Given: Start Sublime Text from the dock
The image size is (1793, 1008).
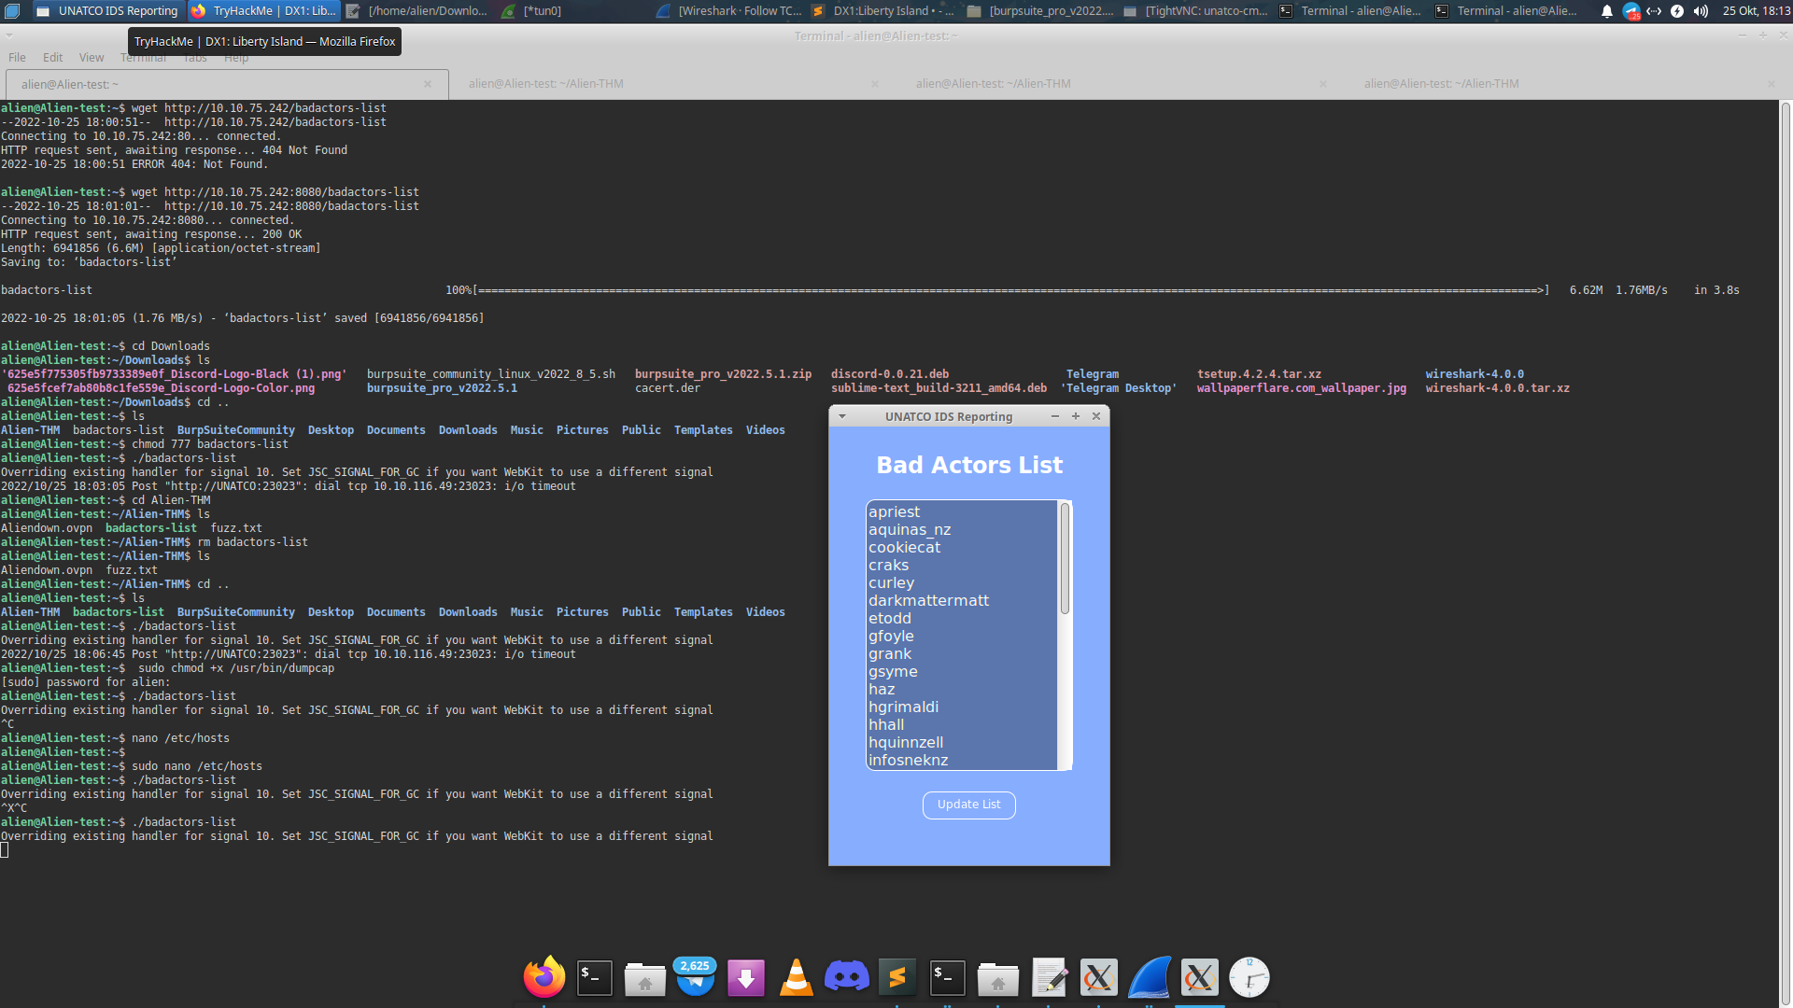Looking at the screenshot, I should pos(897,977).
